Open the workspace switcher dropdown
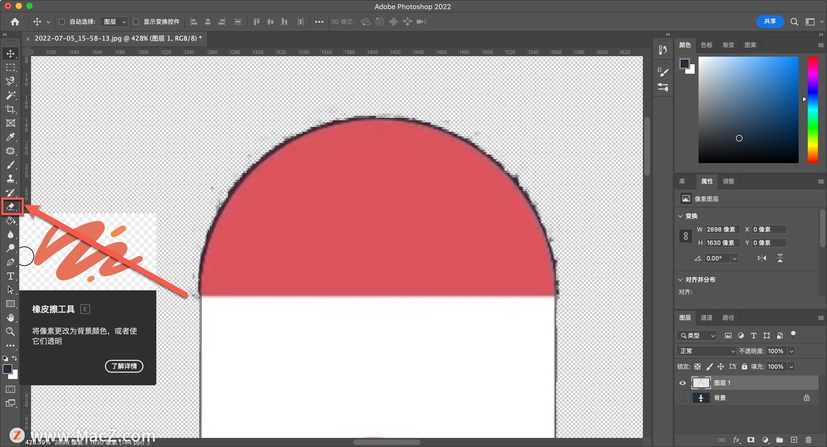 tap(813, 22)
